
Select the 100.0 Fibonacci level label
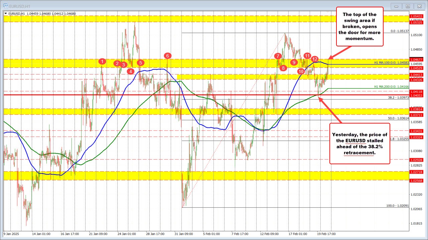(397, 206)
